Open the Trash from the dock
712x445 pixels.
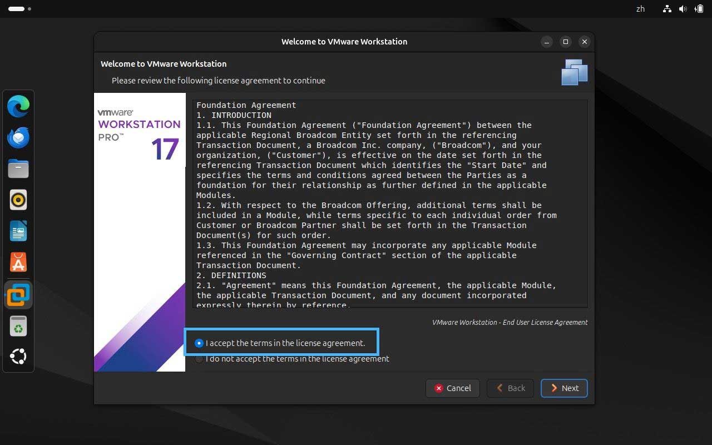(x=18, y=326)
